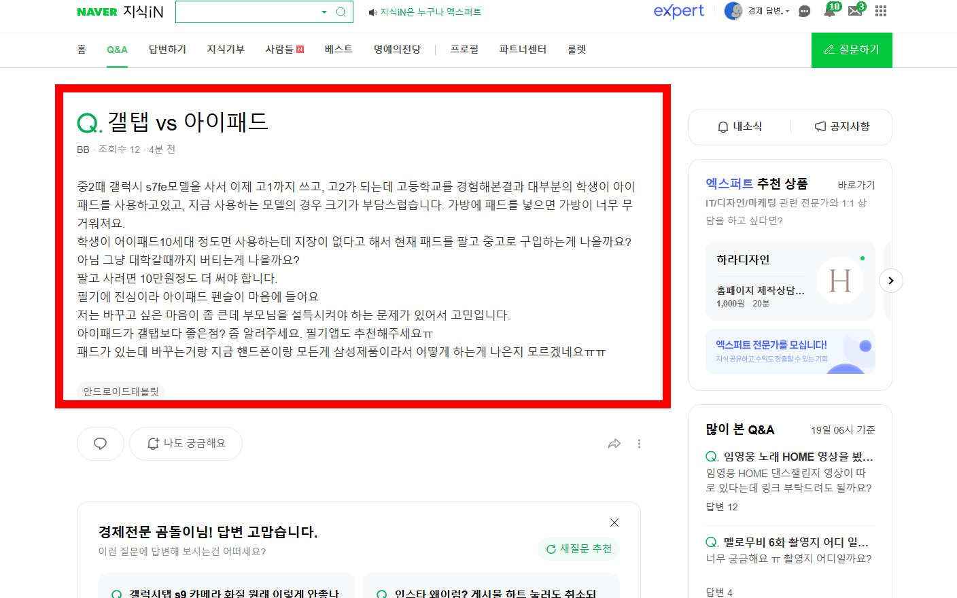Screen dimensions: 957x598
Task: Go to the 홈 tab
Action: point(82,50)
